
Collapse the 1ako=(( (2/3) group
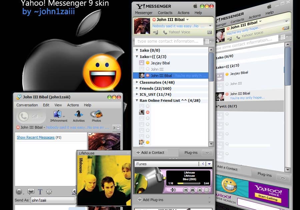137,57
